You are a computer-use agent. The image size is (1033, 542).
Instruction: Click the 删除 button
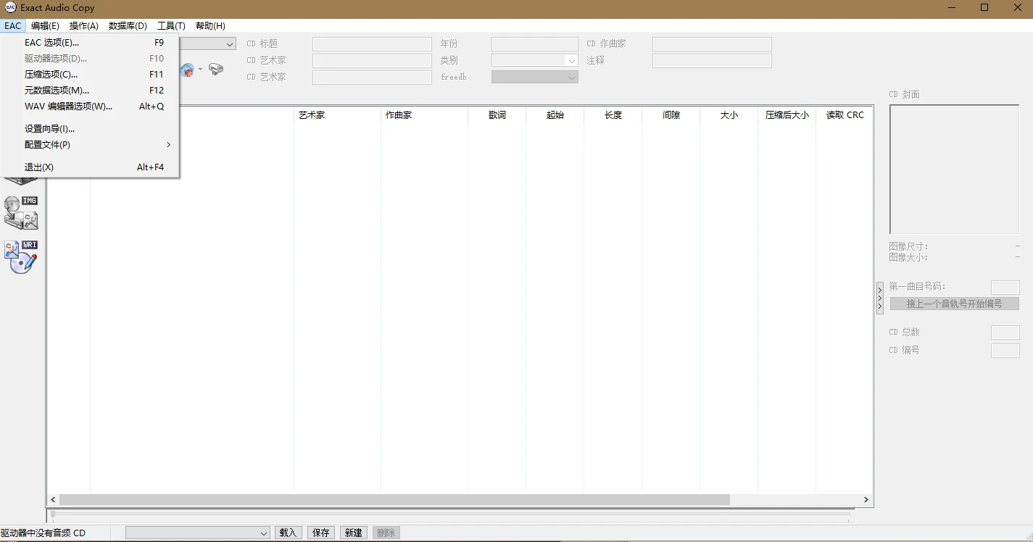pos(386,533)
